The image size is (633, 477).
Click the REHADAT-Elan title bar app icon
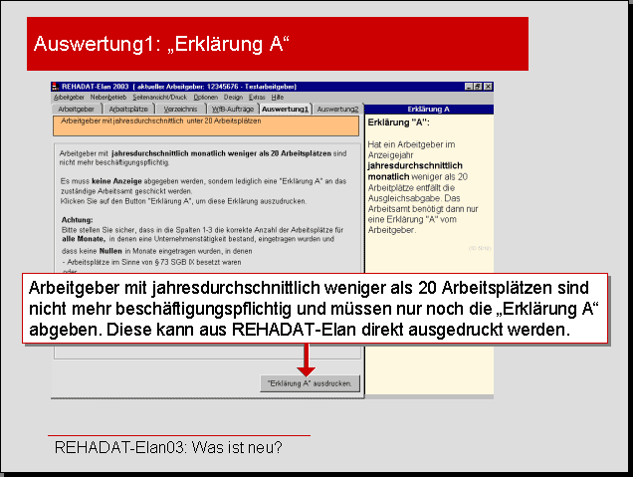[56, 88]
